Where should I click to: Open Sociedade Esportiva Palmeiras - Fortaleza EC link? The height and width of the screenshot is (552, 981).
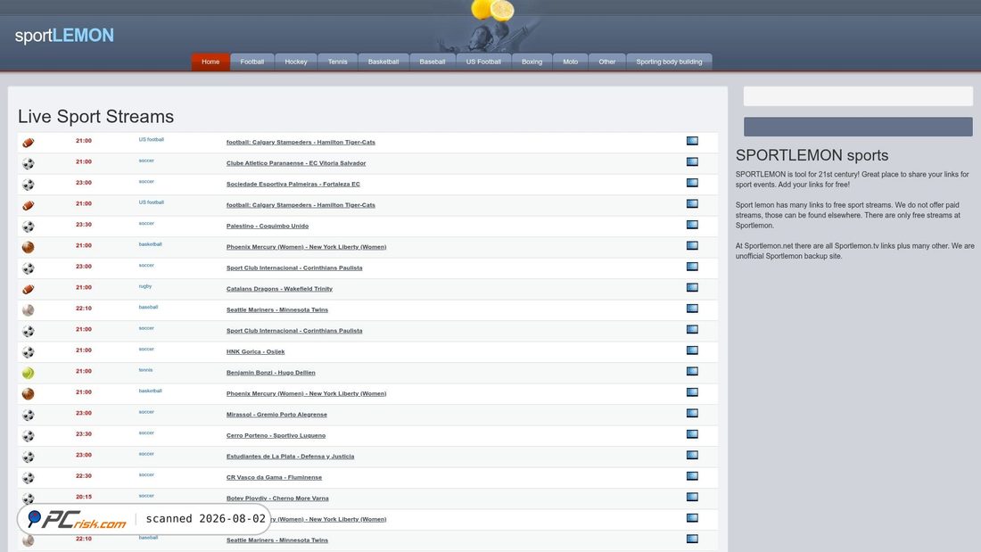[x=293, y=184]
